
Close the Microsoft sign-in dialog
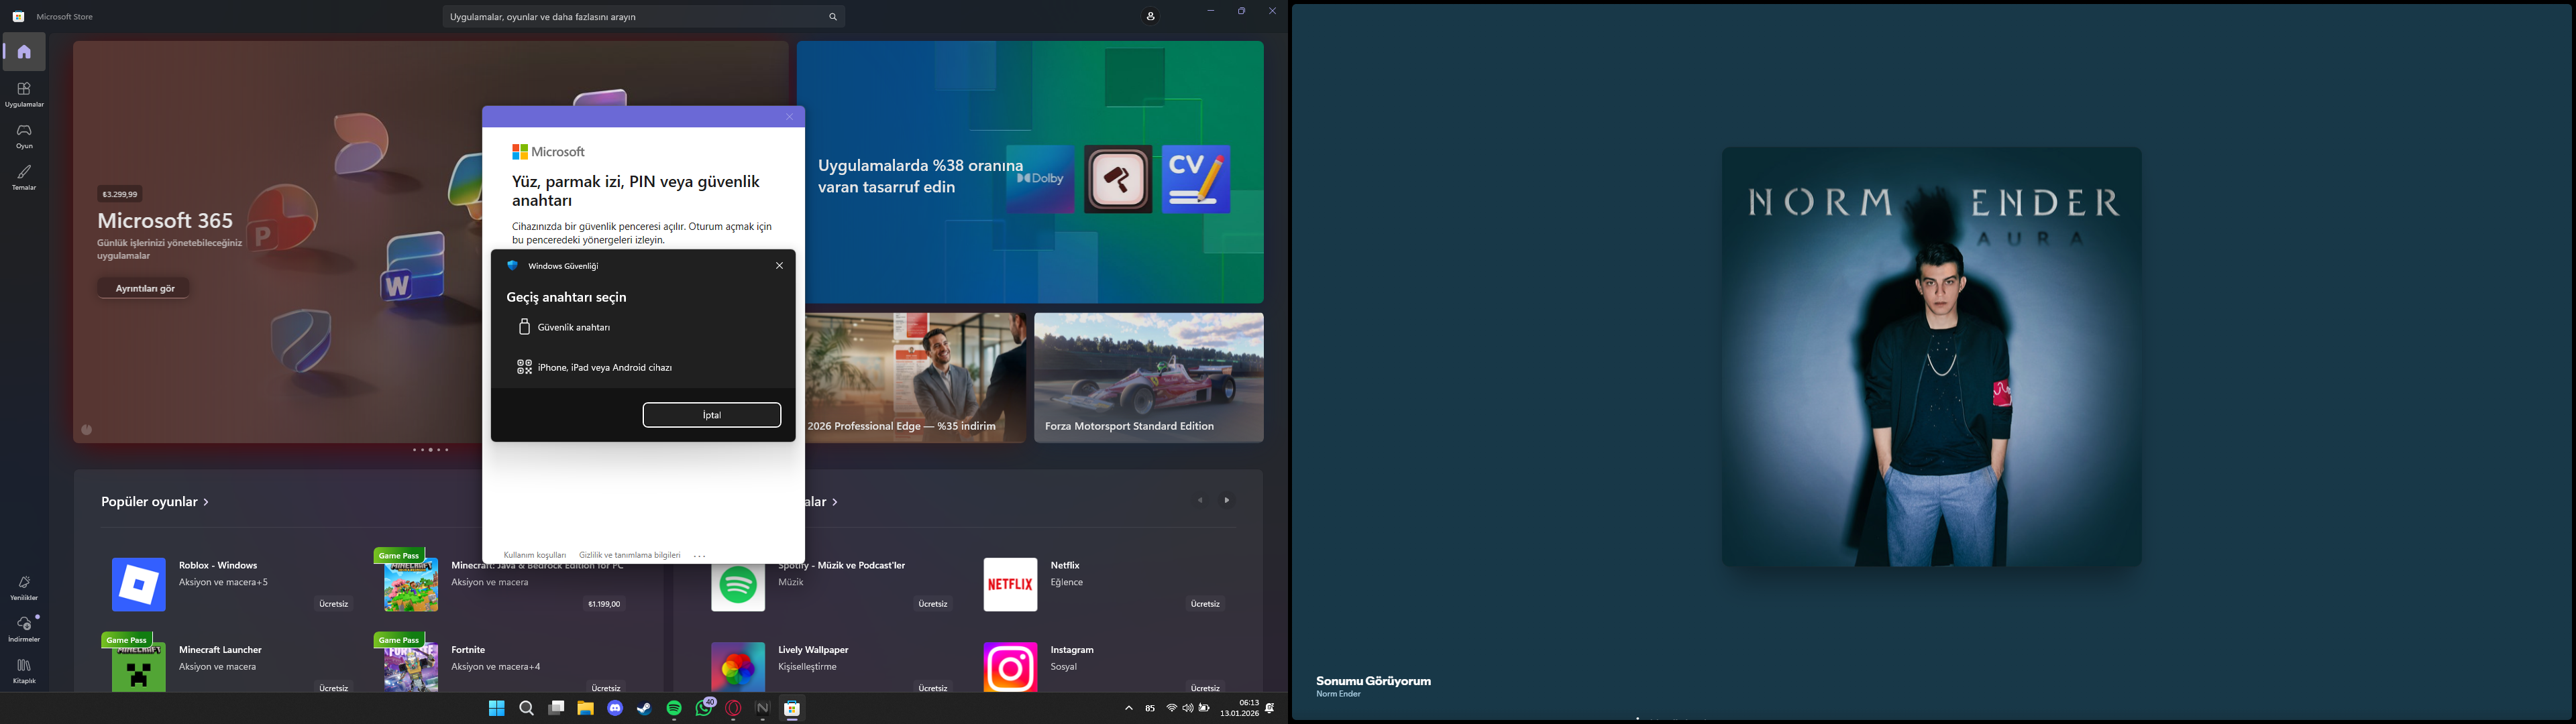789,117
